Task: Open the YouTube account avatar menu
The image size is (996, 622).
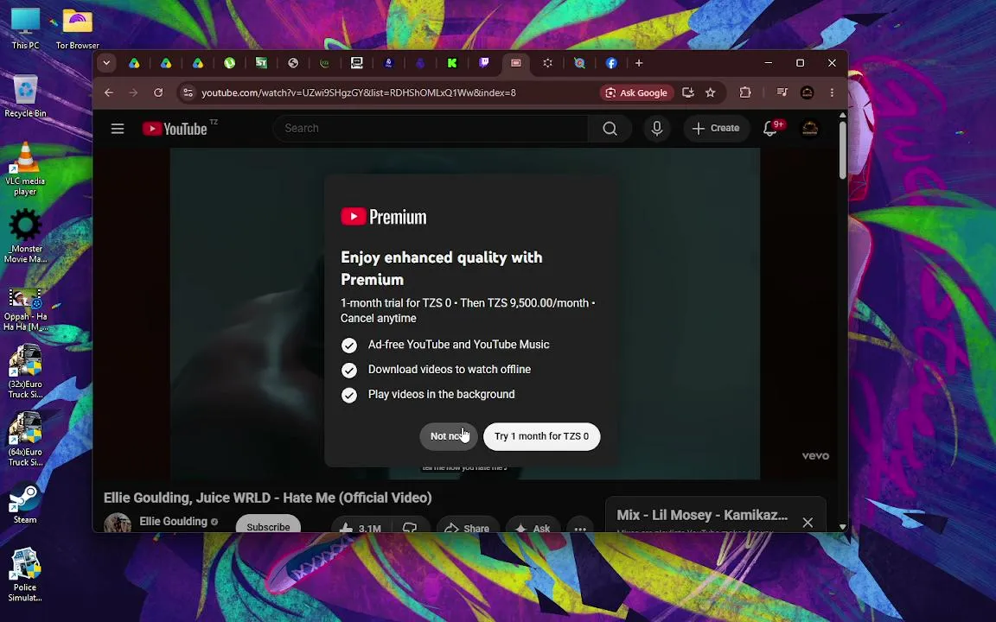Action: coord(810,129)
